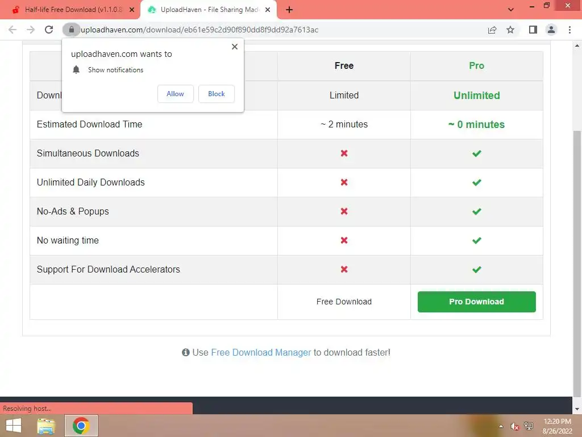582x437 pixels.
Task: Click the taskbar clock showing 12:20 PM
Action: (x=557, y=426)
